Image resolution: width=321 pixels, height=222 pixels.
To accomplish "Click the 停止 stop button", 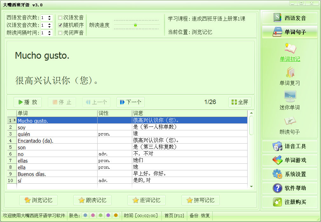I will click(62, 102).
